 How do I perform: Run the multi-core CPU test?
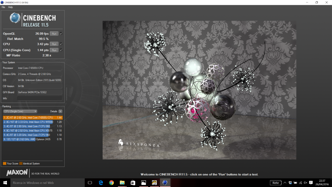(54, 44)
